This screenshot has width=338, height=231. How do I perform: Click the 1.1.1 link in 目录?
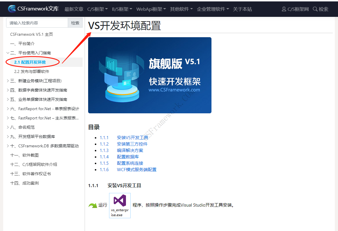(x=104, y=137)
